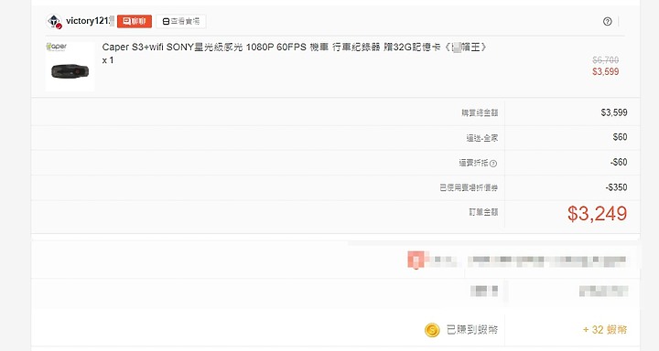Select the -$60 shipping discount amount
Screen dimensions: 659x351
pyautogui.click(x=619, y=162)
